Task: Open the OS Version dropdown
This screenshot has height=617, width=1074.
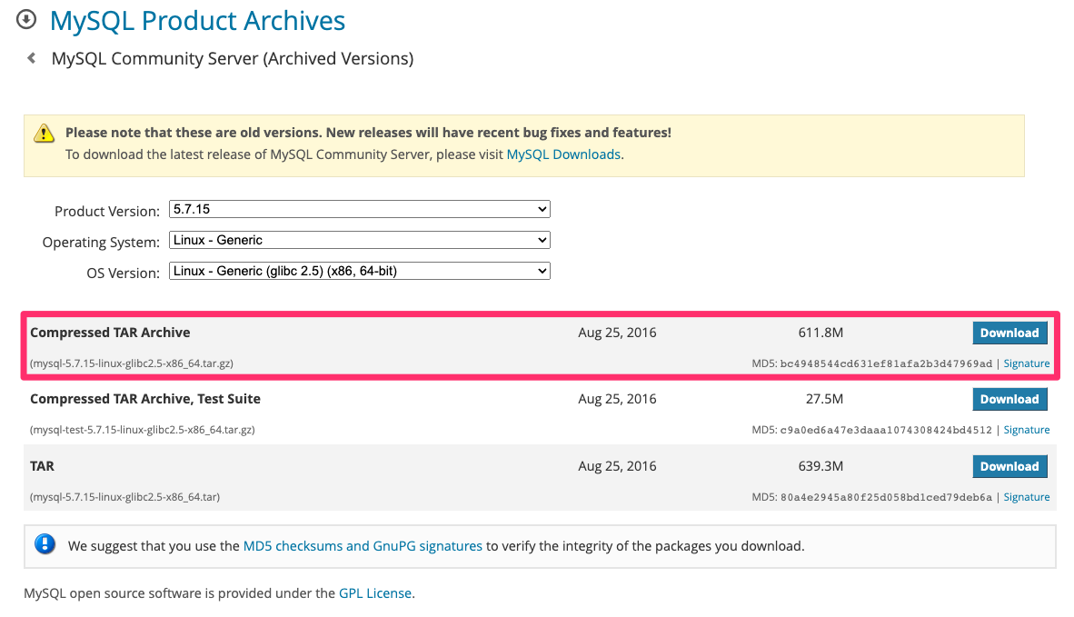Action: click(x=360, y=271)
